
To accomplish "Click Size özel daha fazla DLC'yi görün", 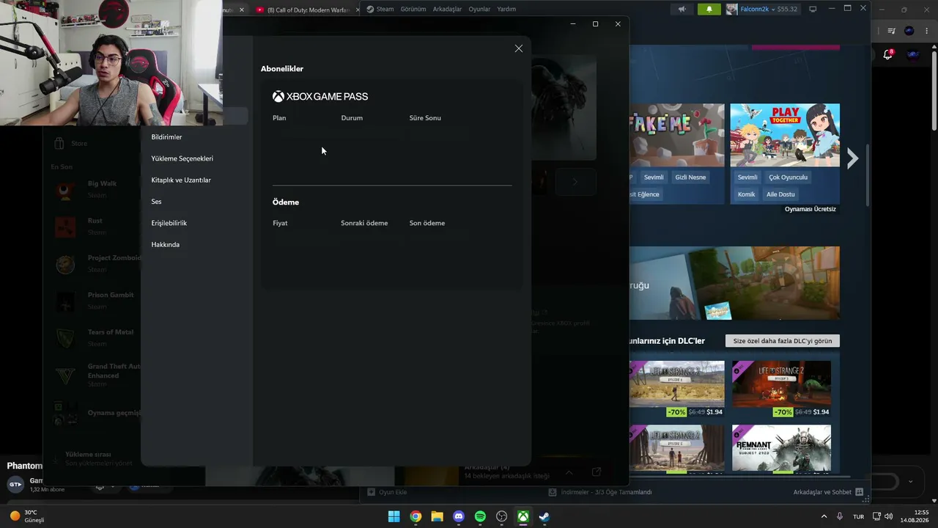I will pos(783,341).
